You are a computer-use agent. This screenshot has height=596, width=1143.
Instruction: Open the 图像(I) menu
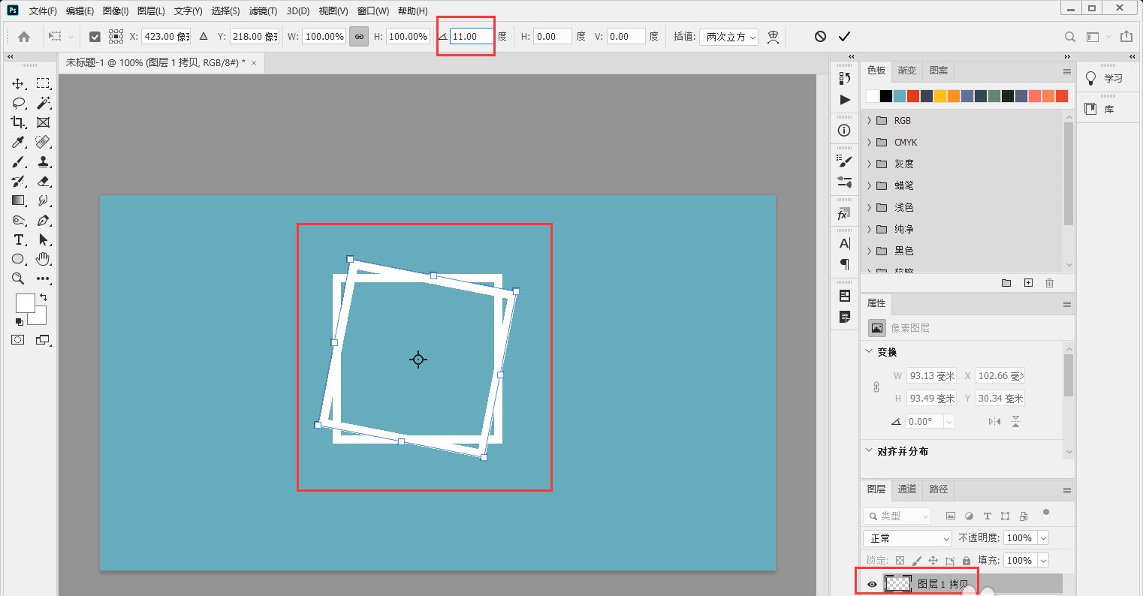[115, 11]
